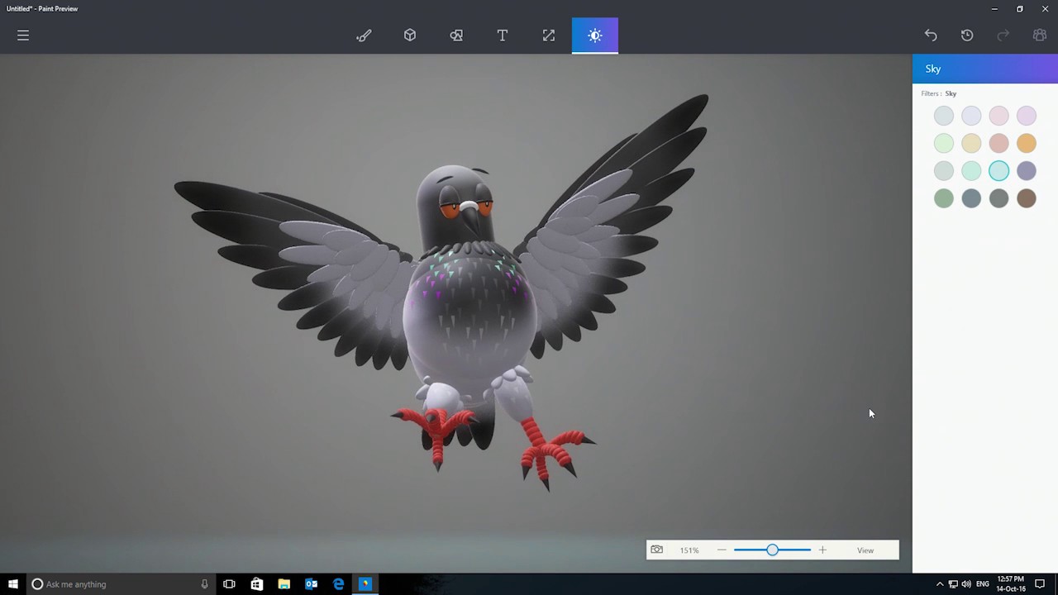This screenshot has width=1058, height=595.
Task: Choose the dark gray sky filter
Action: tap(998, 198)
